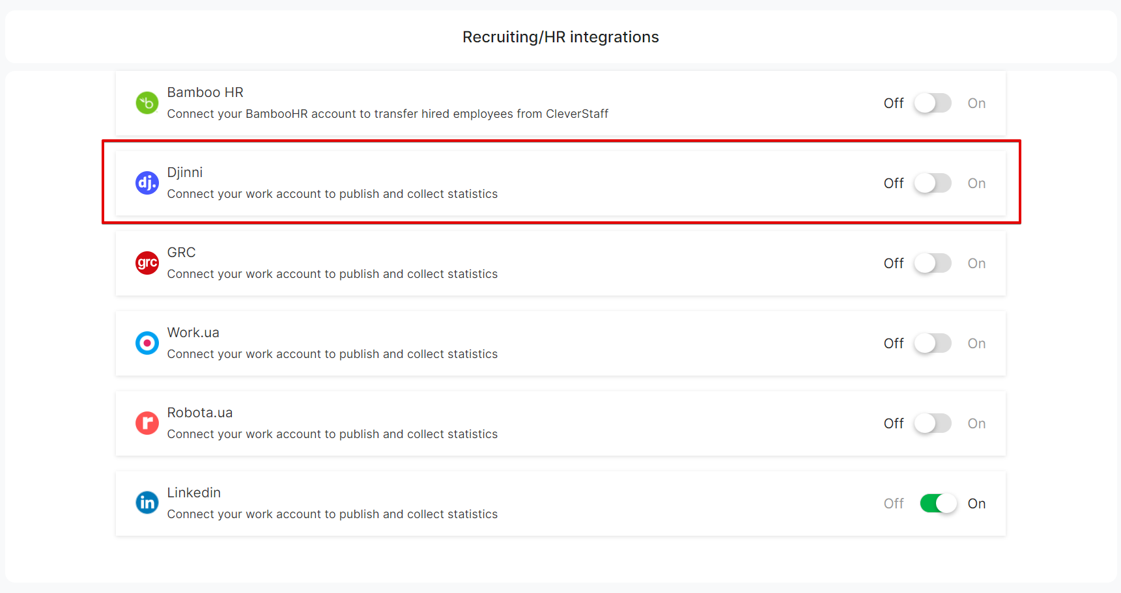The width and height of the screenshot is (1121, 593).
Task: Click the Bamboo HR title text
Action: 205,92
